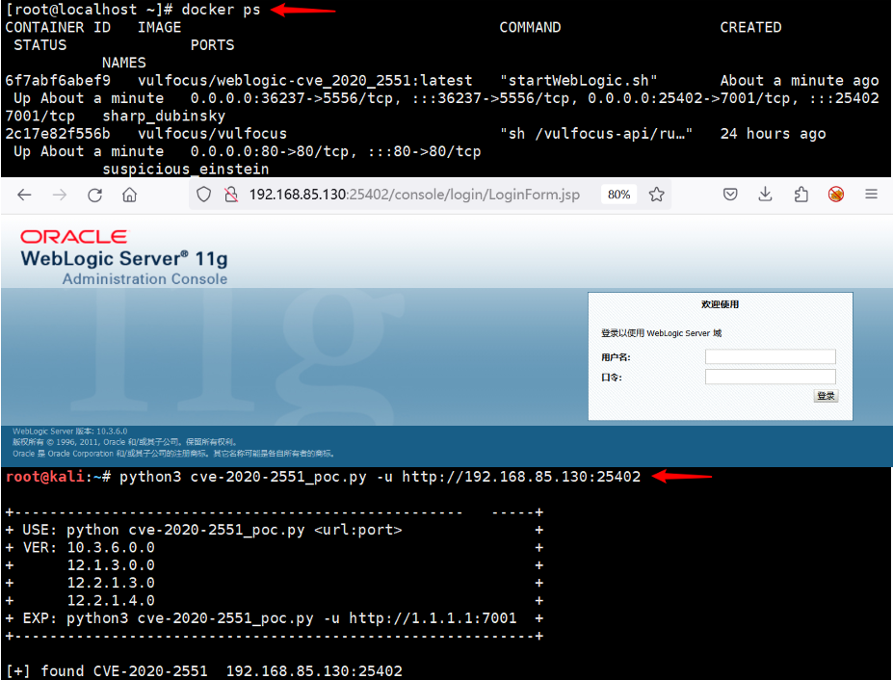The height and width of the screenshot is (680, 893).
Task: Reset the 80% zoom level badge
Action: pyautogui.click(x=619, y=195)
